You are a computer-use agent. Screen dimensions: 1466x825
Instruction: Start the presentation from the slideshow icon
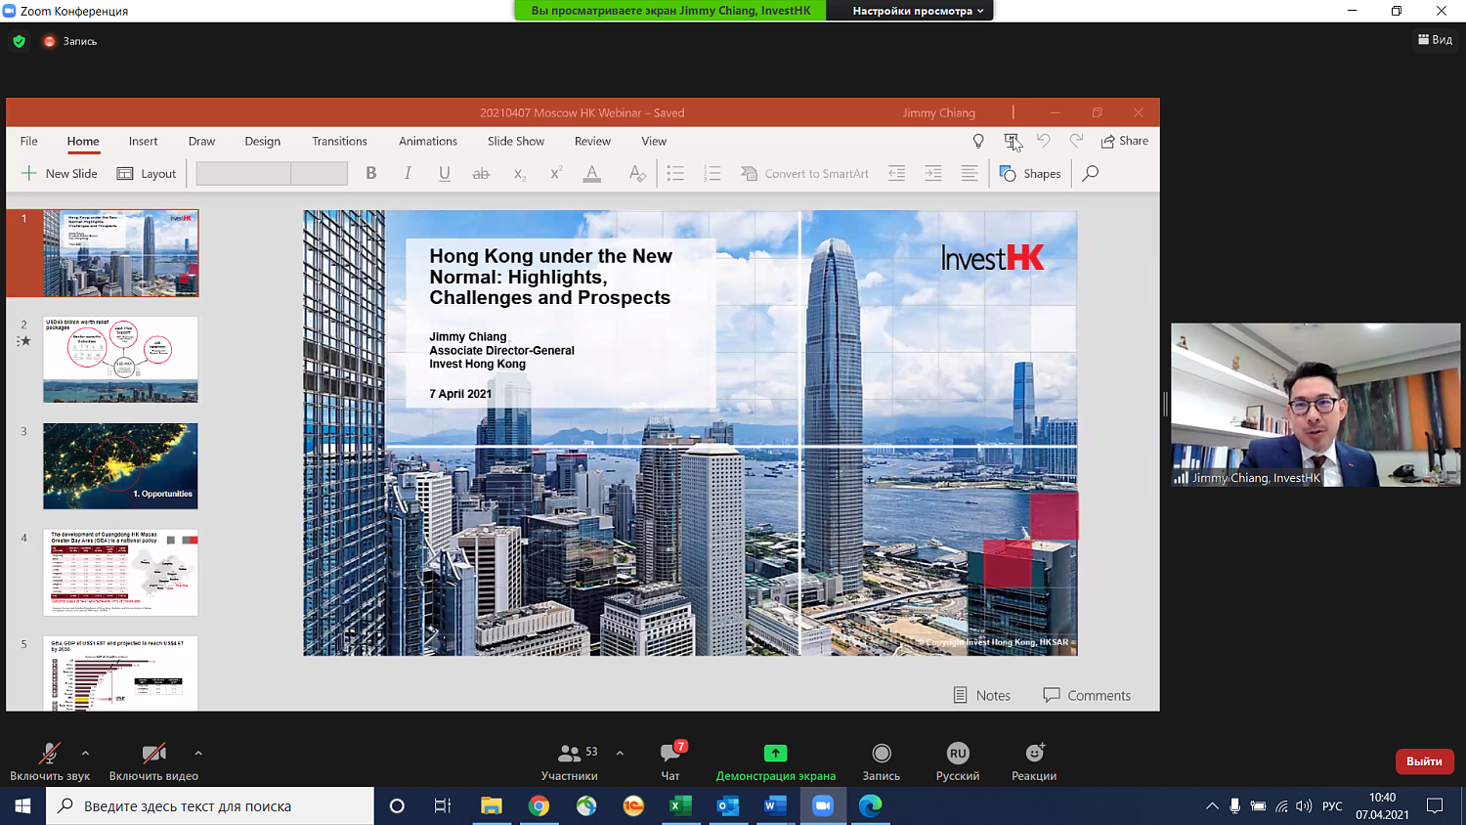click(x=1012, y=142)
